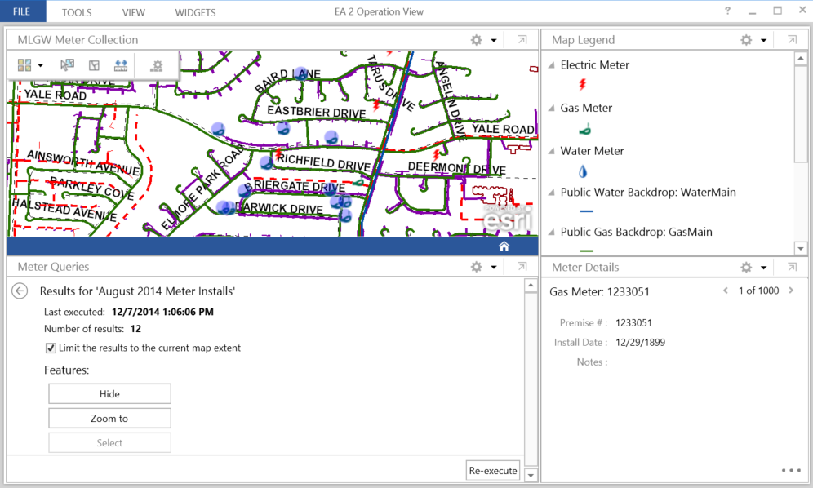
Task: Collapse the Gas Meter legend group
Action: [x=552, y=108]
